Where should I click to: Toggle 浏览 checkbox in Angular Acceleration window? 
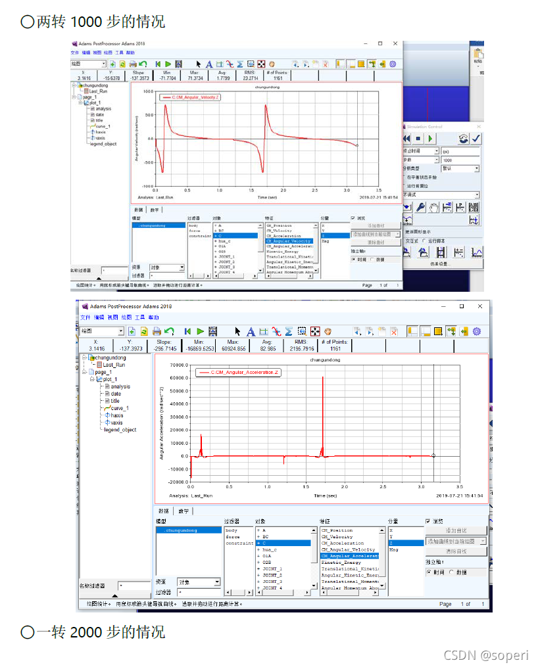tap(428, 521)
